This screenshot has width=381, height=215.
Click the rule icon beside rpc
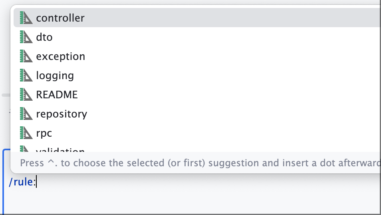pos(26,133)
